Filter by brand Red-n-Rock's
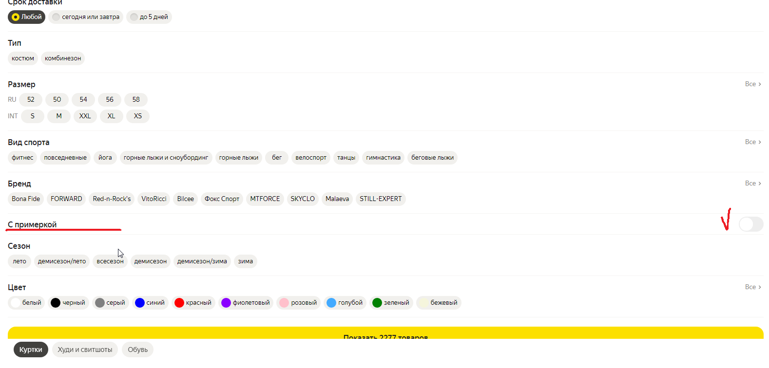 pyautogui.click(x=112, y=199)
